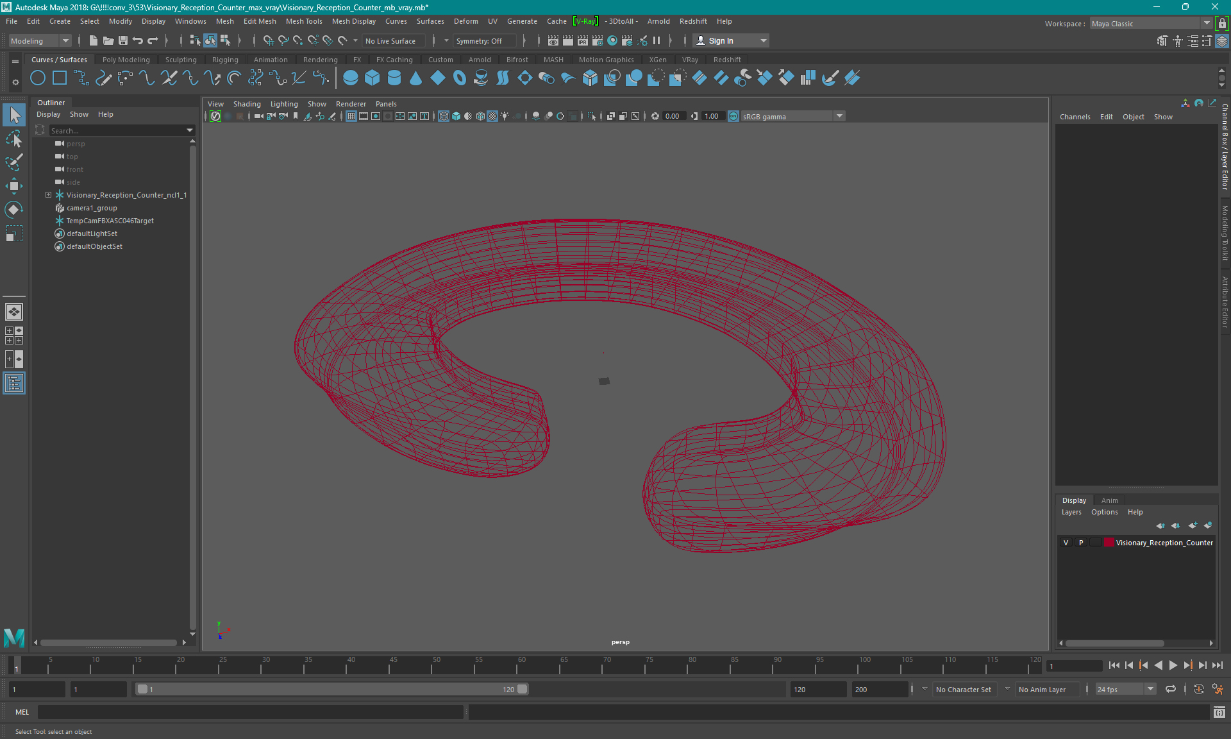
Task: Click the Sign In button
Action: click(x=721, y=40)
